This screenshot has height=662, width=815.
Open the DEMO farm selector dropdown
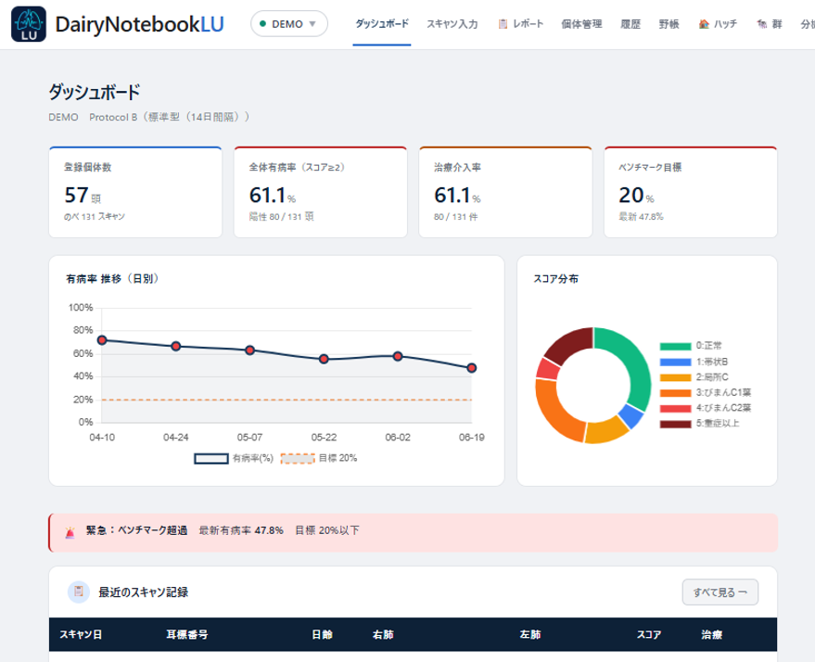coord(289,24)
